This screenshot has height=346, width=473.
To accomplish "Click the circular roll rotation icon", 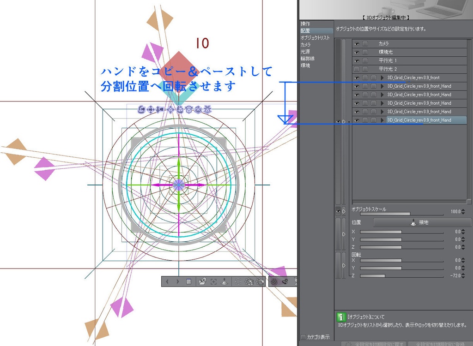I will pyautogui.click(x=237, y=281).
